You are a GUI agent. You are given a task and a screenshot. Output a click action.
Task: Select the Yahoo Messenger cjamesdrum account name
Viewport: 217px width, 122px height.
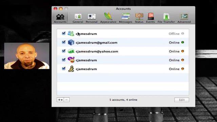[x=86, y=60]
